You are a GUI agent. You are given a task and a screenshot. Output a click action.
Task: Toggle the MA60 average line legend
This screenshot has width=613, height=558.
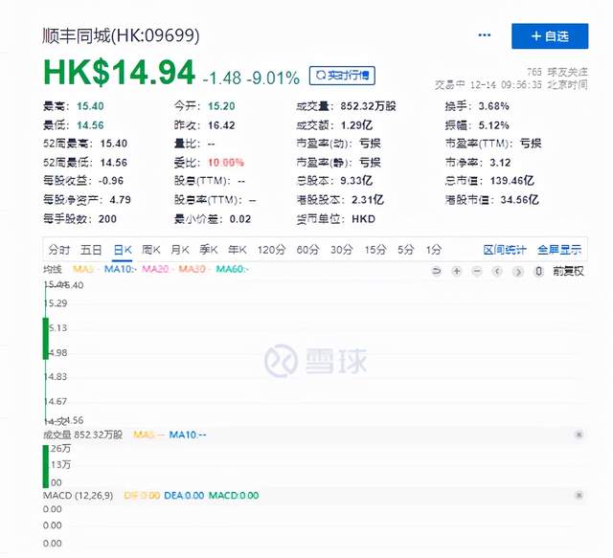tap(232, 269)
